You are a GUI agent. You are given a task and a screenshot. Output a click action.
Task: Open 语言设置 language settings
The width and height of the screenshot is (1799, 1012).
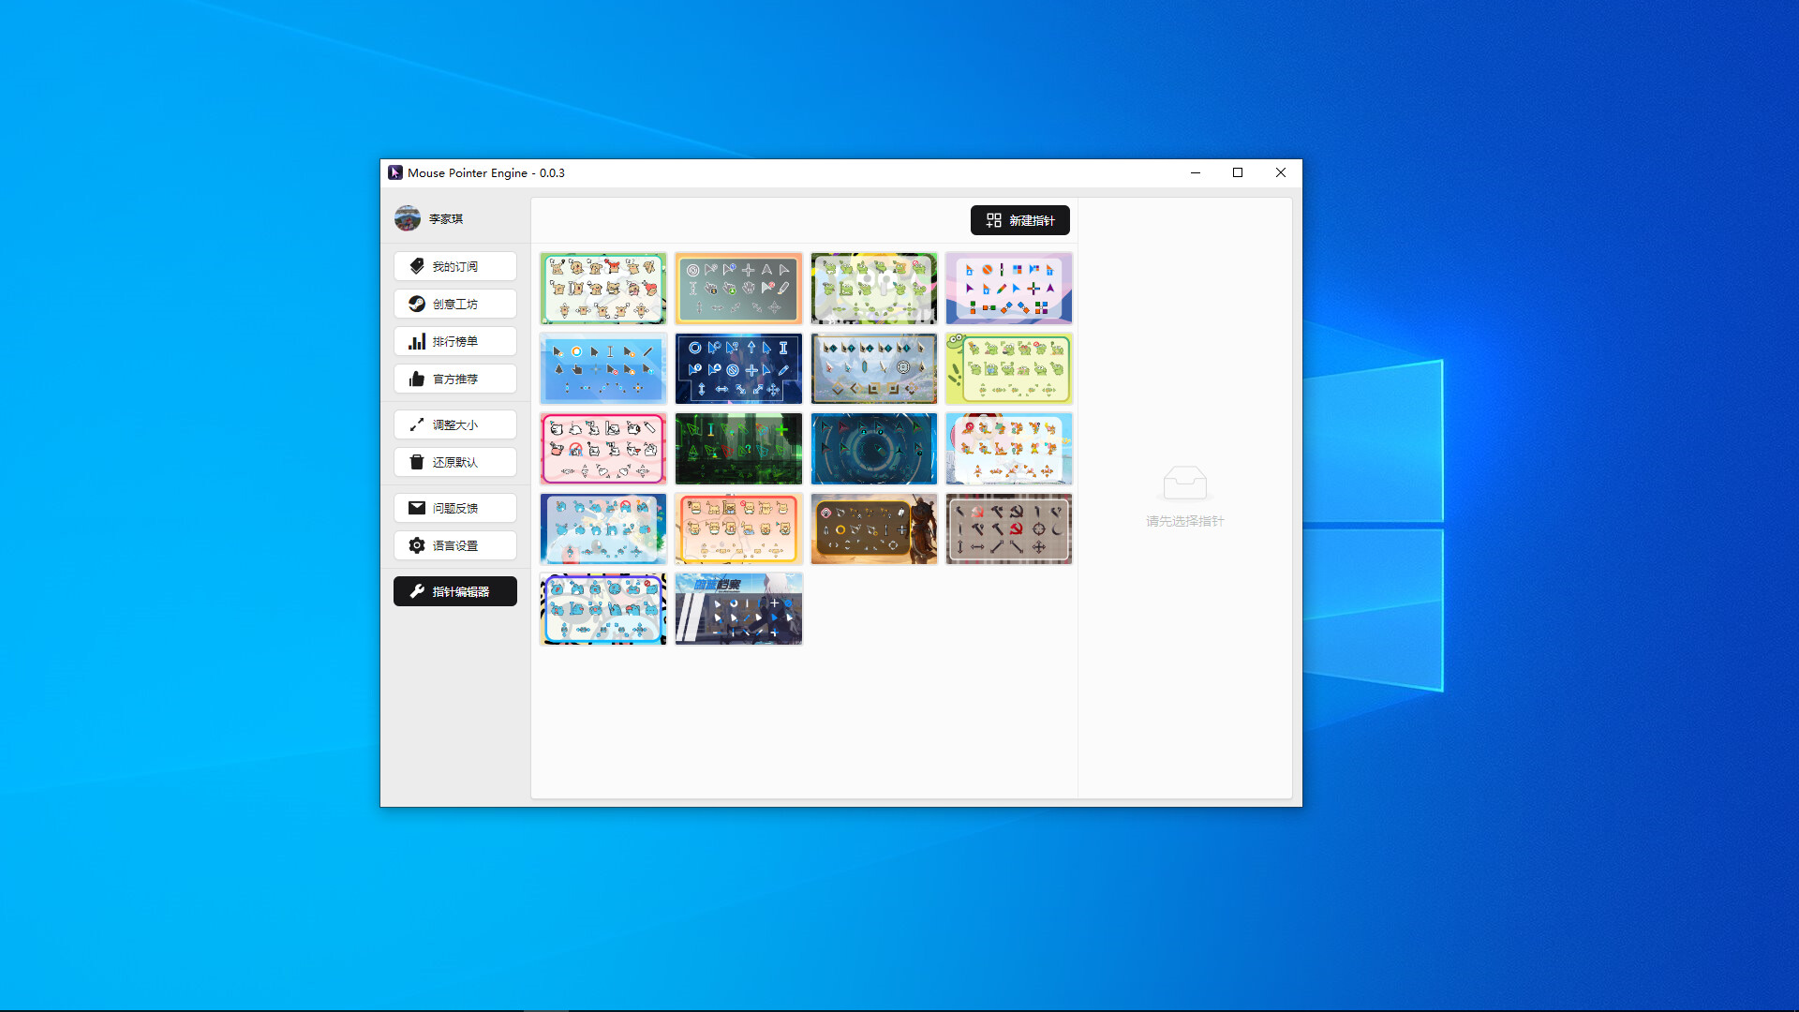[454, 545]
